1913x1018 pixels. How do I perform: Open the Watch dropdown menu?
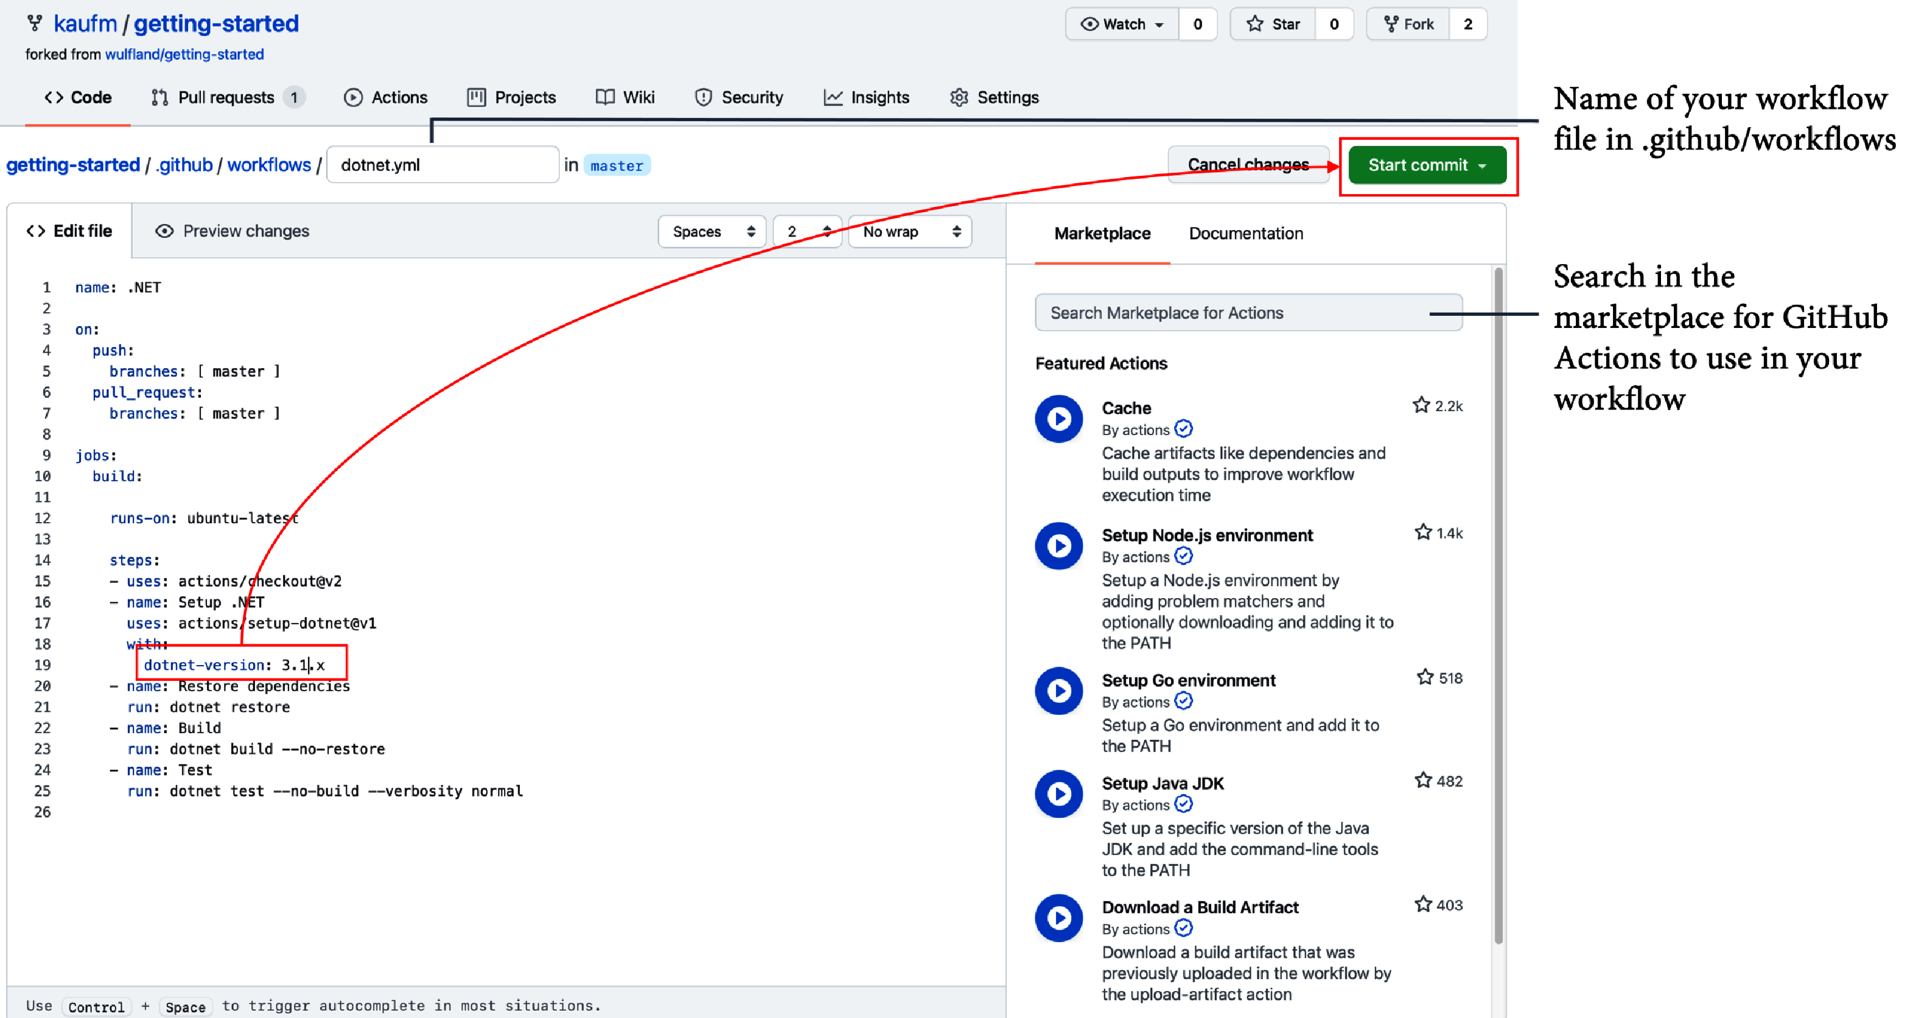click(1122, 24)
